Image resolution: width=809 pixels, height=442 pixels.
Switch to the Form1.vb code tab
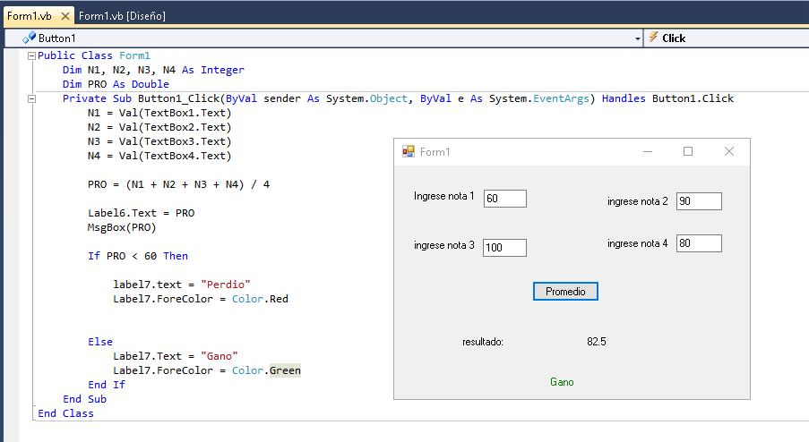pos(29,16)
